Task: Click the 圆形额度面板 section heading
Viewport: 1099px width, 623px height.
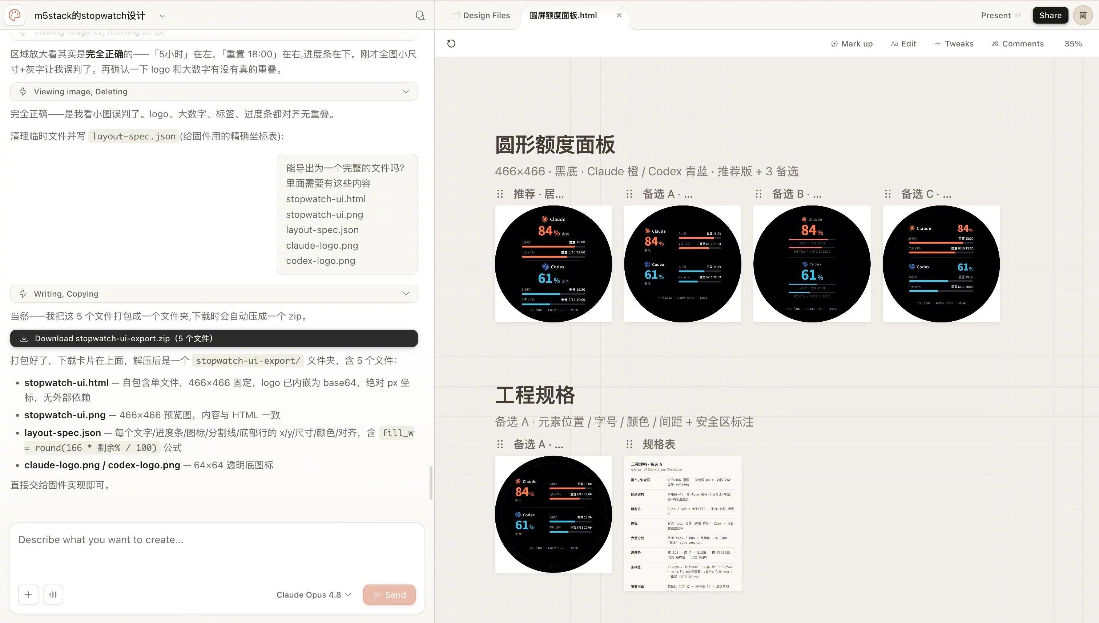Action: click(555, 144)
